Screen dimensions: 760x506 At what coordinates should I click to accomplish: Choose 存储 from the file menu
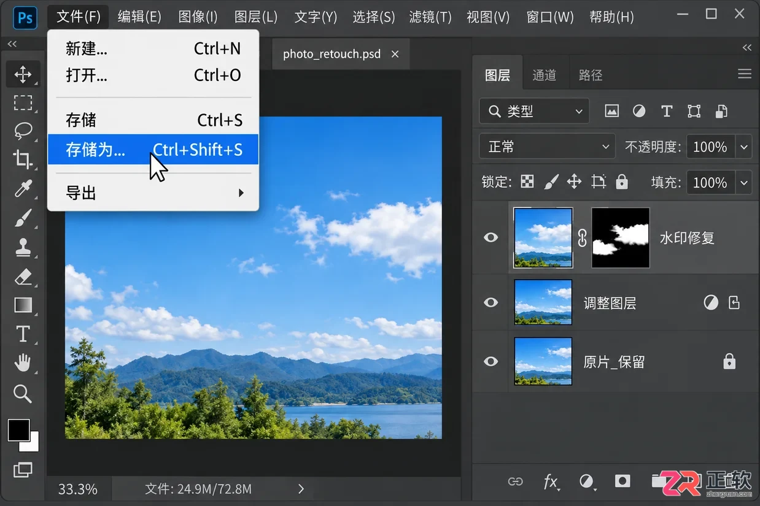coord(153,120)
